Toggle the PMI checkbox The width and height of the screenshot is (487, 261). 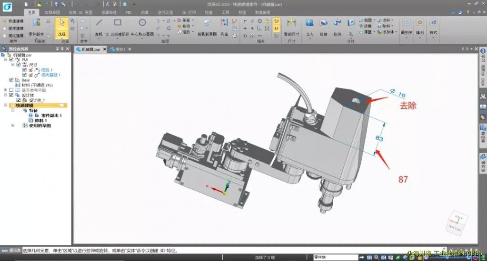tap(11, 59)
